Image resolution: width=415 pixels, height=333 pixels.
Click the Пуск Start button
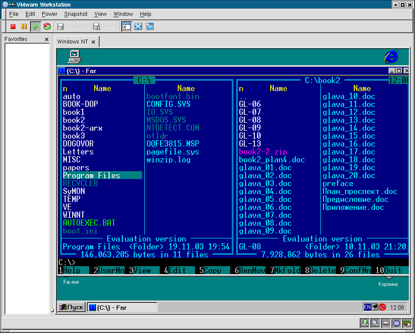(71, 307)
